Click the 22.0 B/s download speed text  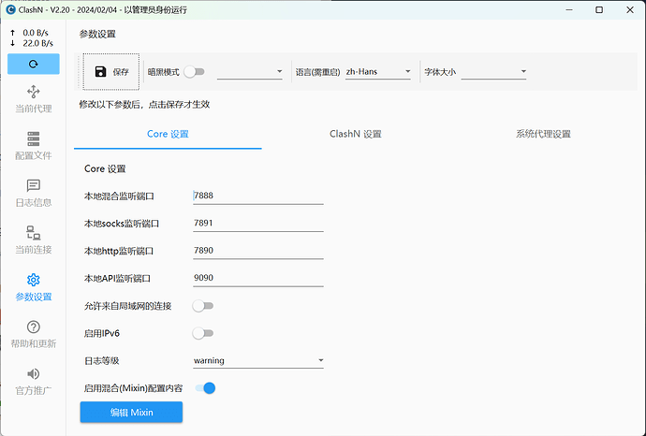pyautogui.click(x=37, y=43)
